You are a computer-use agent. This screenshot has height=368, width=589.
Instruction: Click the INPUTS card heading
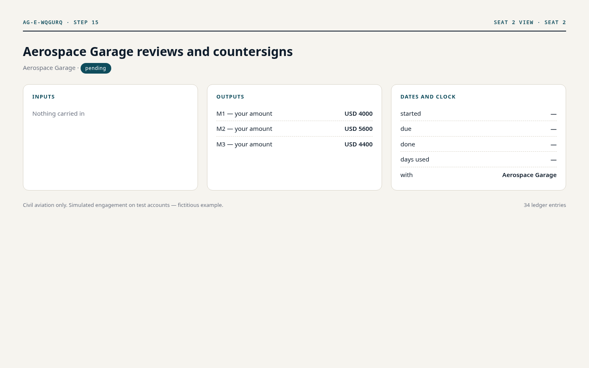click(x=43, y=97)
